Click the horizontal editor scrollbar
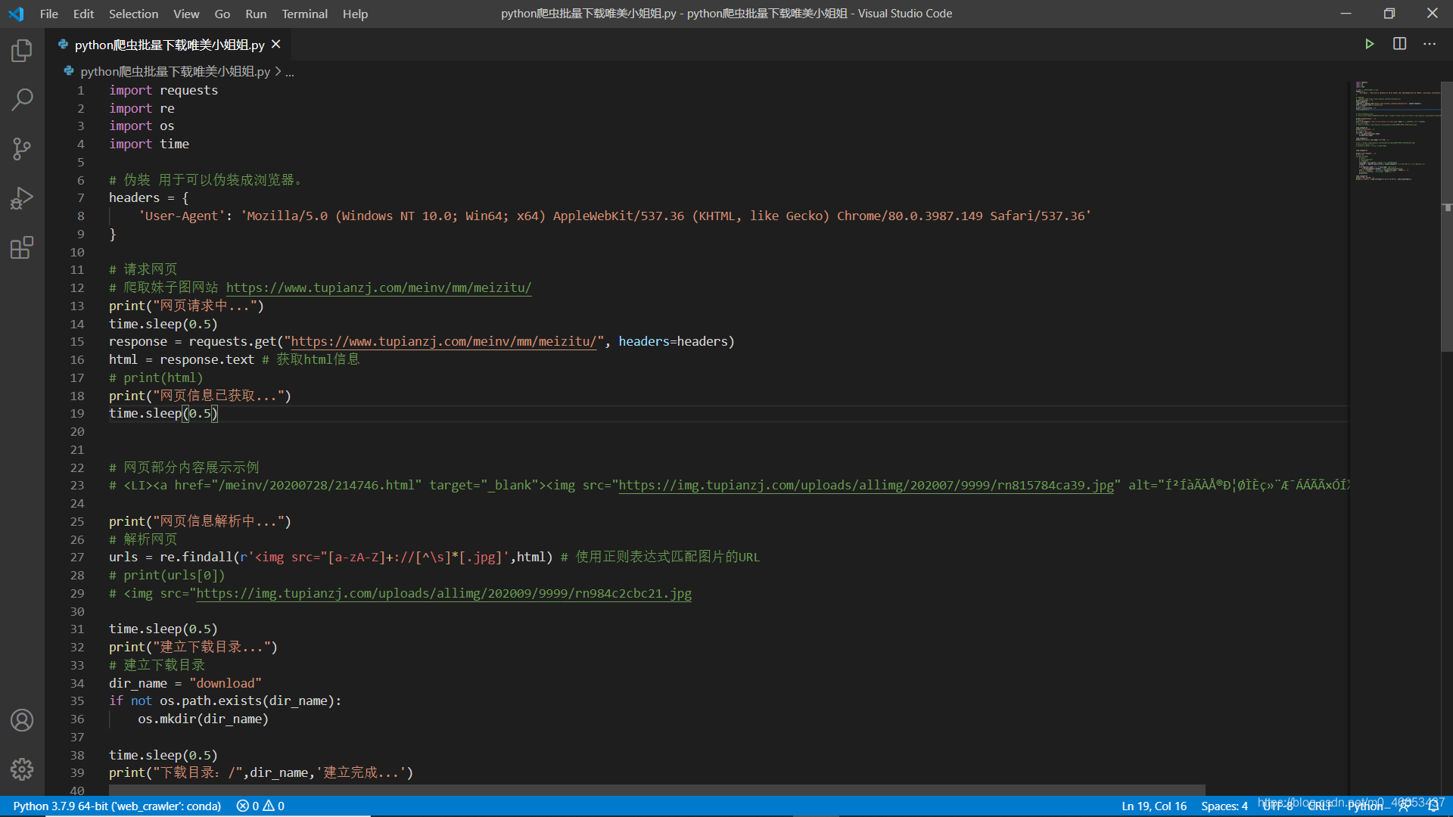Viewport: 1453px width, 817px height. [x=657, y=790]
